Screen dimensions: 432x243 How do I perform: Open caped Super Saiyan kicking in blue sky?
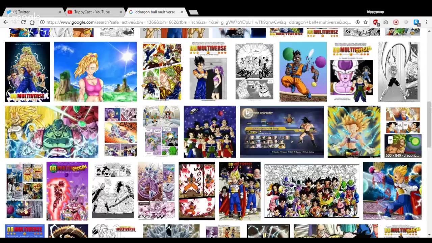click(x=392, y=191)
